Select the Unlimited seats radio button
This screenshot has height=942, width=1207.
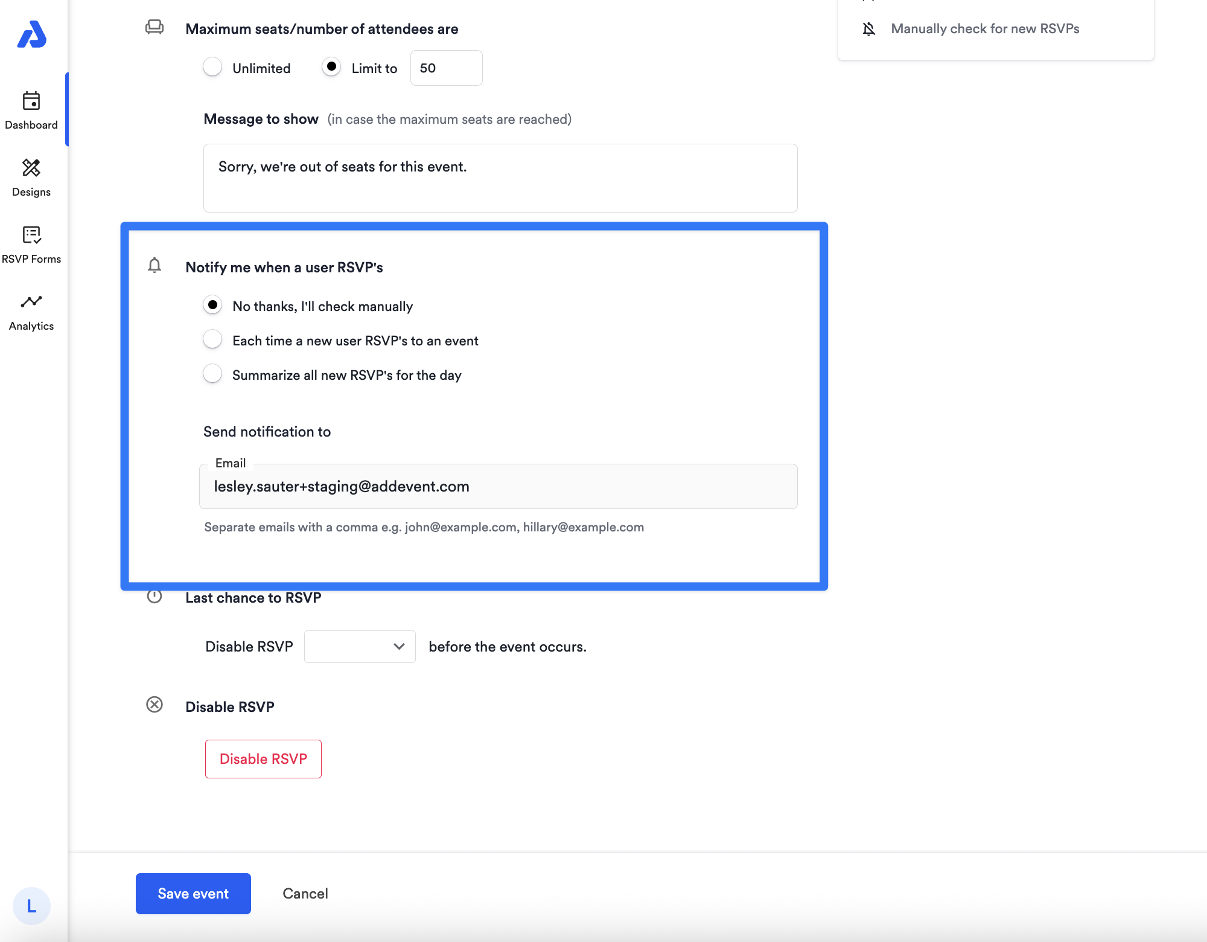pos(212,67)
